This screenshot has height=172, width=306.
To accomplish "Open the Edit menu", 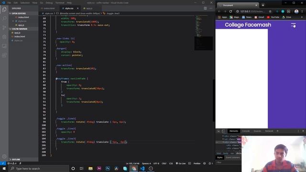I will pos(16,3).
